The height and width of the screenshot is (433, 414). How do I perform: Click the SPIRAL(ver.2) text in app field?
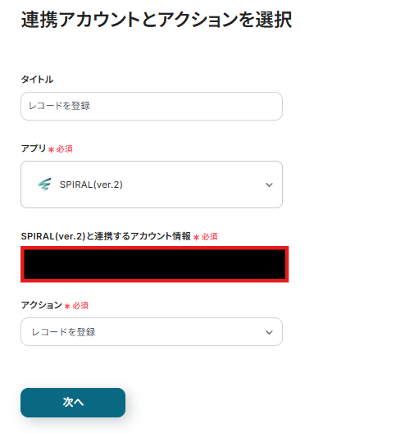(x=91, y=185)
